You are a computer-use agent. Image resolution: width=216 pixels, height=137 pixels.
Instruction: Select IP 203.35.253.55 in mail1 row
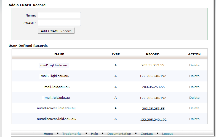coord(153,65)
